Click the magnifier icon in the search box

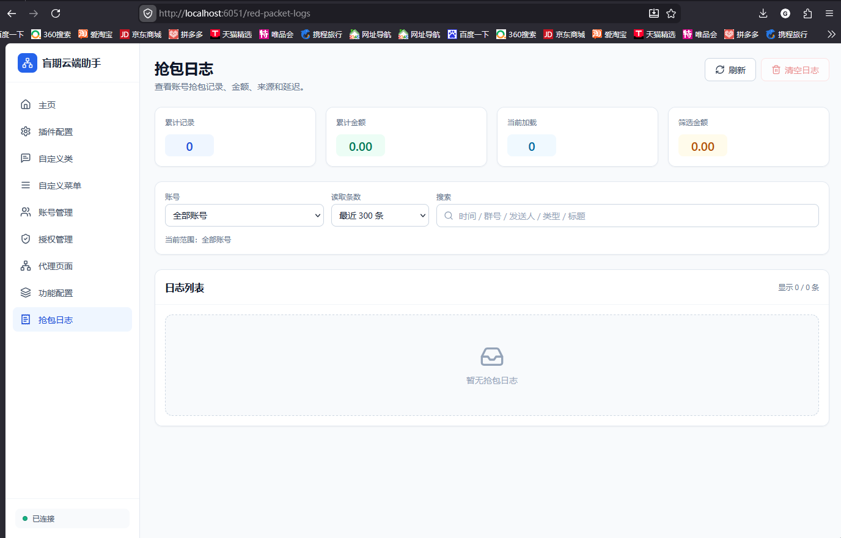(449, 216)
